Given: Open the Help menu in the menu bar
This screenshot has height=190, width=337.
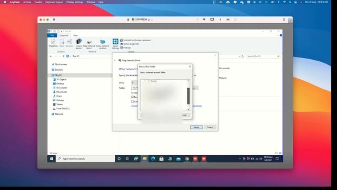Looking at the screenshot, I should pyautogui.click(x=101, y=2).
